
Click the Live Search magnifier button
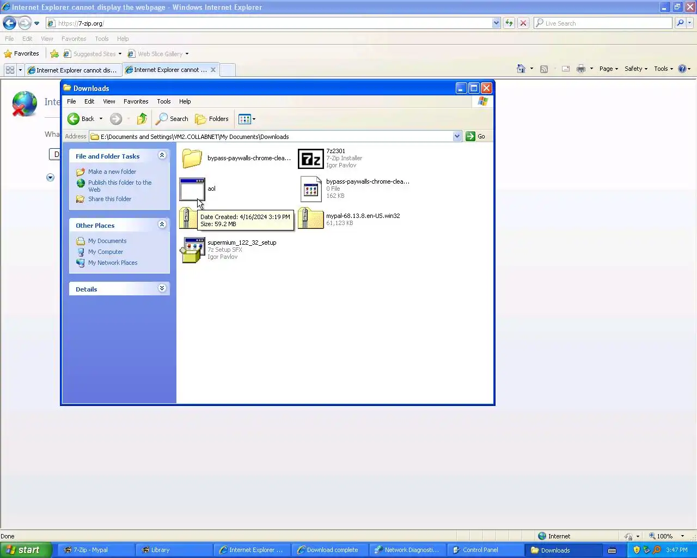pyautogui.click(x=680, y=23)
